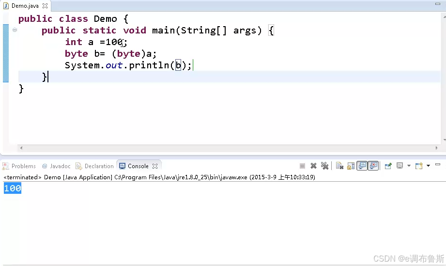Screen dimensions: 446x266
Task: Toggle the Scroll Lock icon
Action: click(x=351, y=166)
